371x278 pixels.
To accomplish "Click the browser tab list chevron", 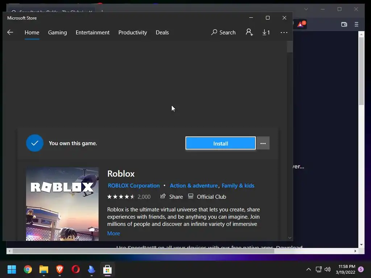I will 306,9.
